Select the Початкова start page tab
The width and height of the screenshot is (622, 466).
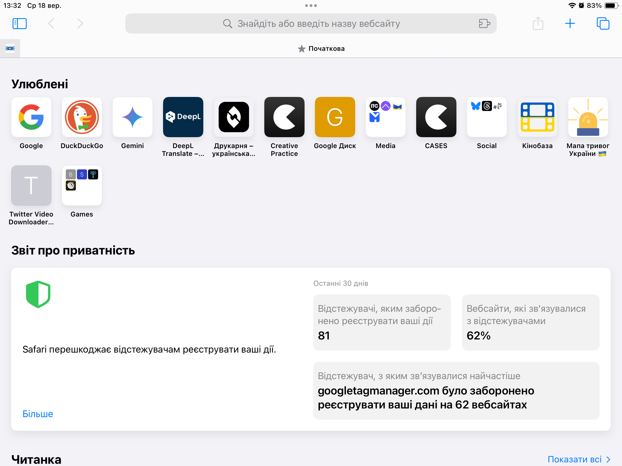click(321, 49)
